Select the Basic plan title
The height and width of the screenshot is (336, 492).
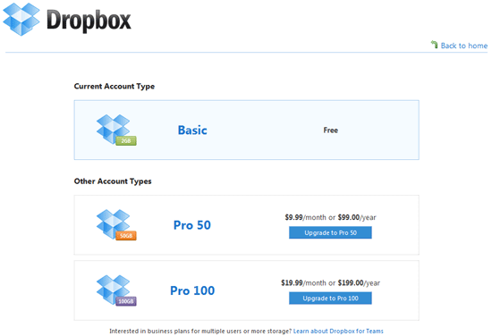(192, 130)
